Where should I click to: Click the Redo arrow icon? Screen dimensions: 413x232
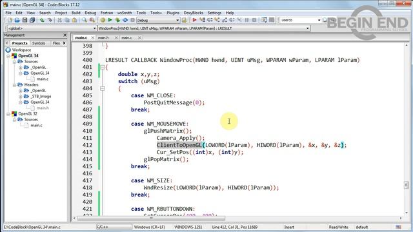pyautogui.click(x=50, y=20)
